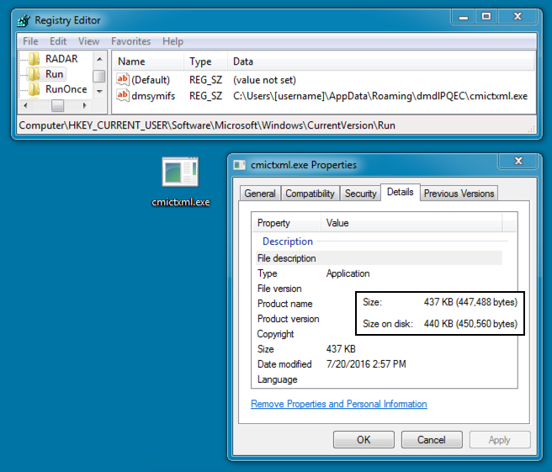Click the Properties dialog title icon

240,165
